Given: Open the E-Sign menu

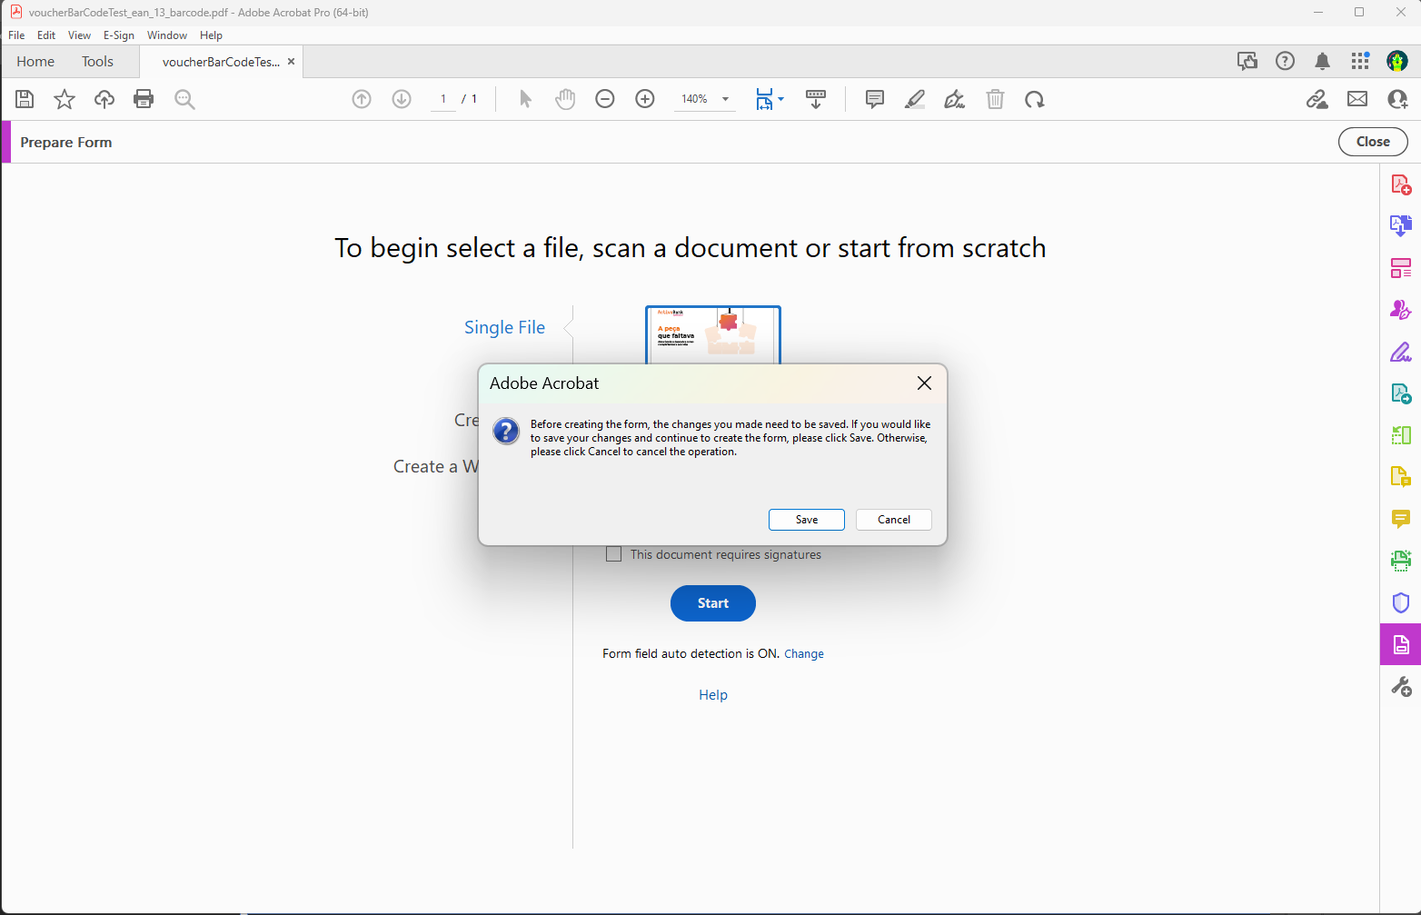Looking at the screenshot, I should [x=119, y=35].
